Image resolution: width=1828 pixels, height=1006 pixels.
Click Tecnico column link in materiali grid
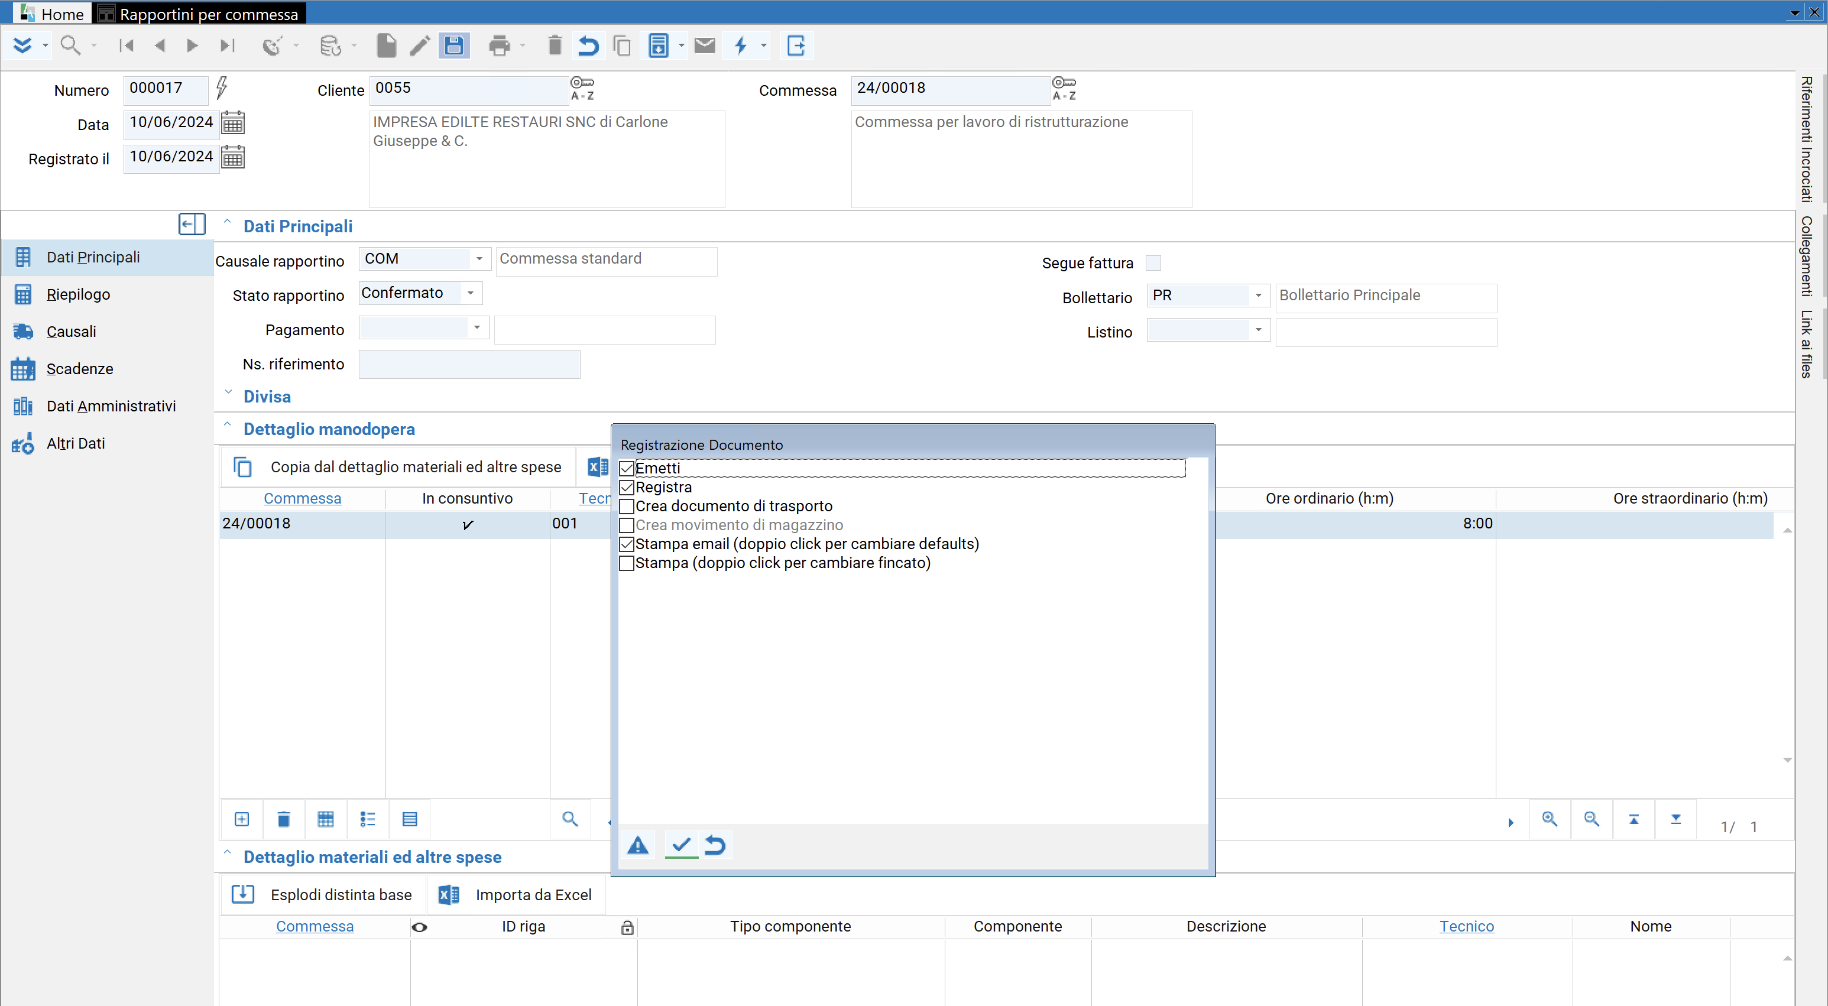pos(1466,927)
